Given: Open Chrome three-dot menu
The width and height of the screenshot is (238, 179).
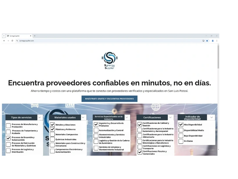Looking at the screenshot, I should tap(217, 41).
